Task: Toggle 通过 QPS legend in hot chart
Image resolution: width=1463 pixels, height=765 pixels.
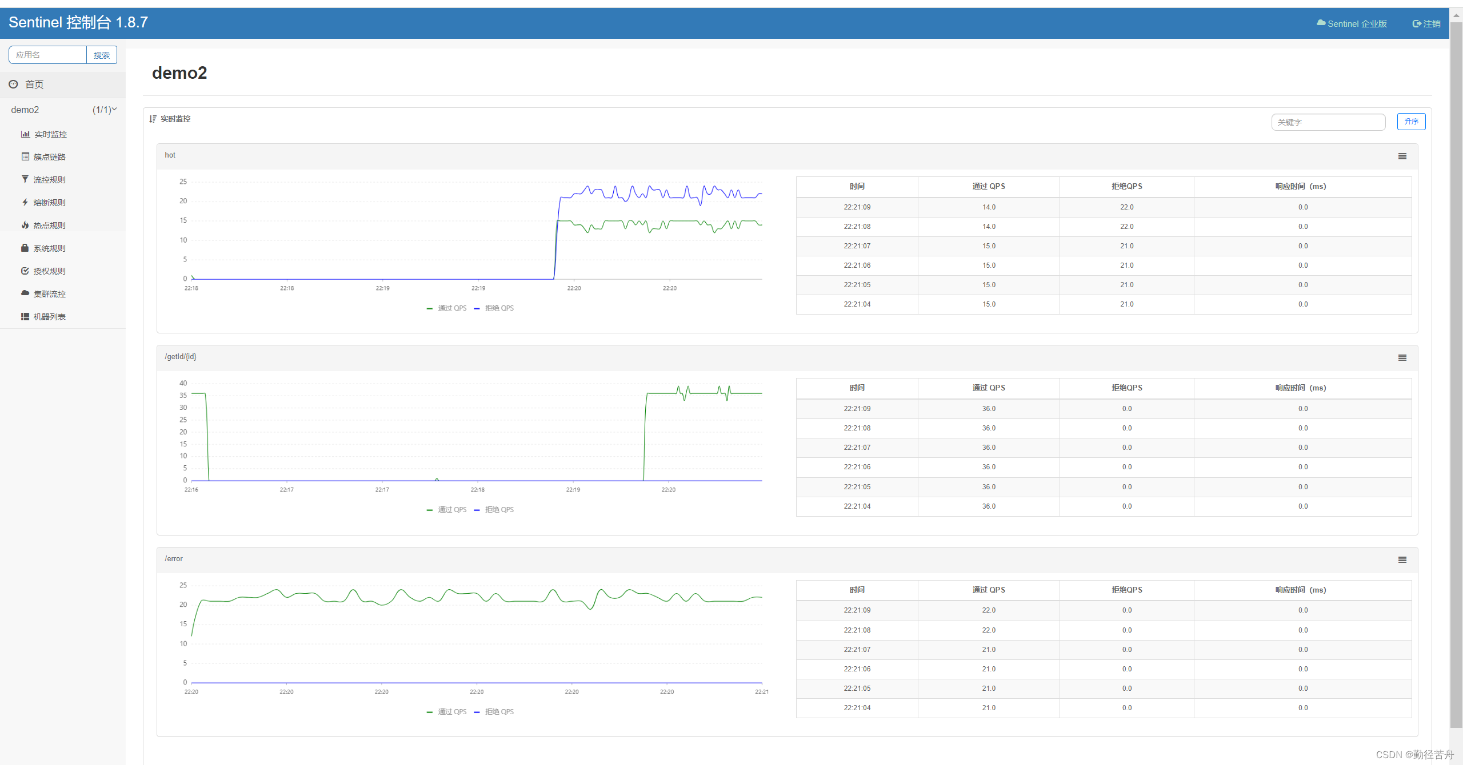Action: (x=446, y=308)
